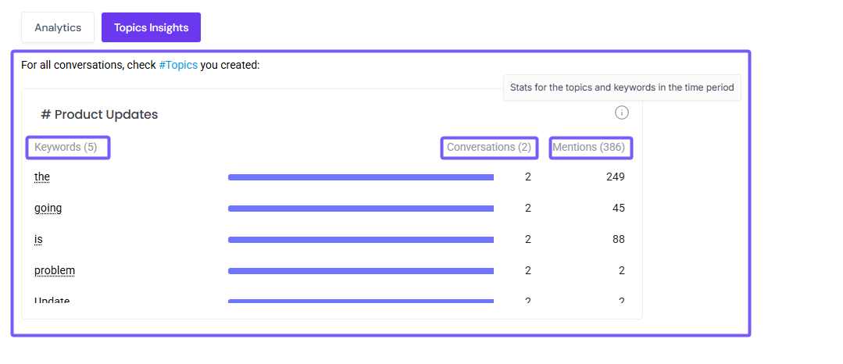Click the Mentions (386) column header
The height and width of the screenshot is (364, 843).
coord(591,147)
